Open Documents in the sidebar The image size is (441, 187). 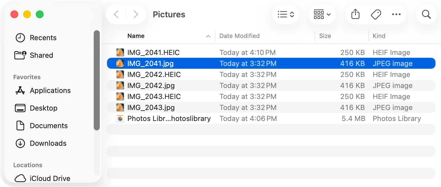coord(49,126)
